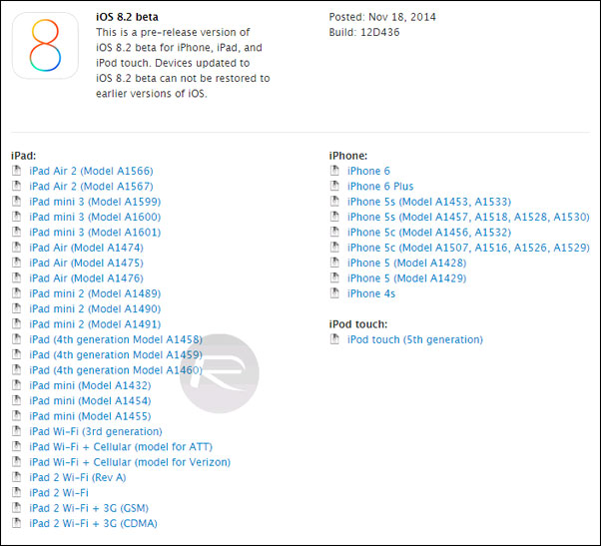
Task: Click file icon beside iPhone 5s A1453, A1533
Action: [334, 201]
